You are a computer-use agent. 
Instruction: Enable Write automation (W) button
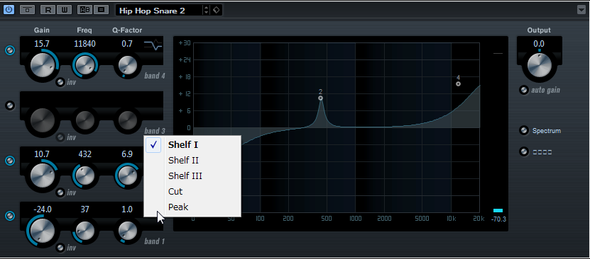coord(65,10)
